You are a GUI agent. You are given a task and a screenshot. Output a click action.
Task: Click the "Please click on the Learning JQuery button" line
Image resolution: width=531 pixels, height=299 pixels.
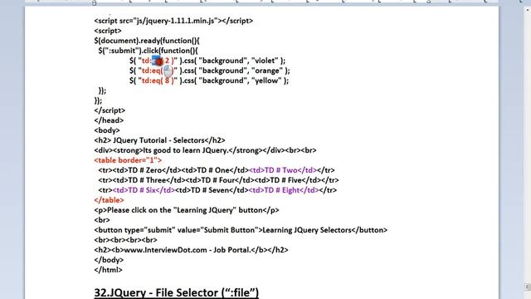[187, 210]
